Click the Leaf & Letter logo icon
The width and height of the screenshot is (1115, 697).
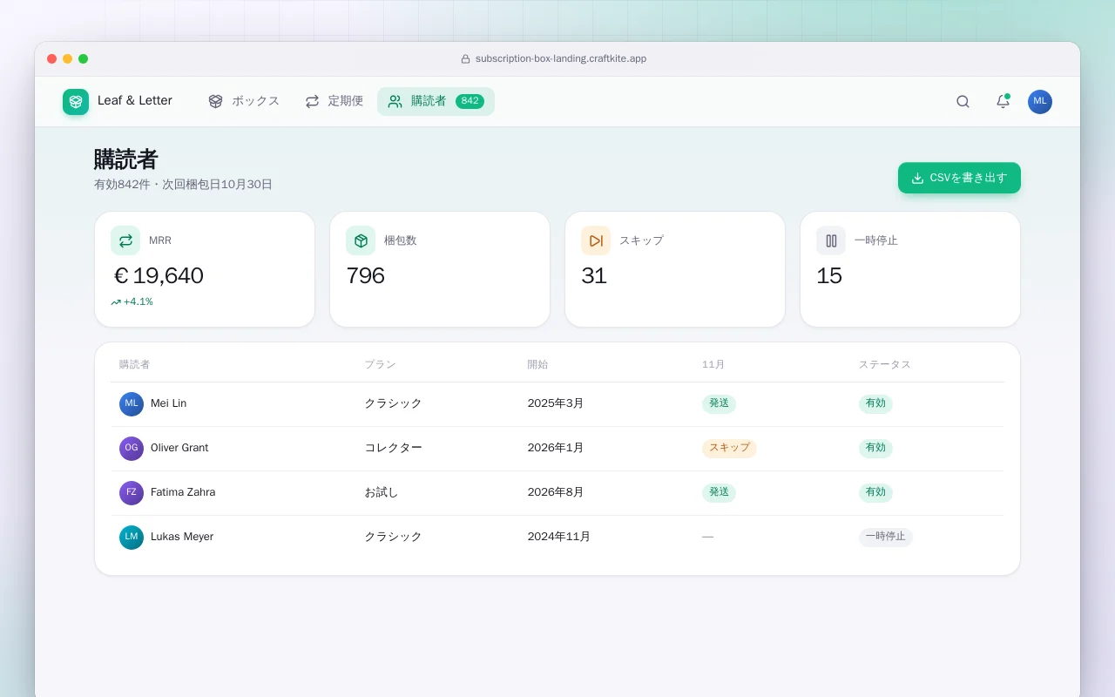pos(76,102)
